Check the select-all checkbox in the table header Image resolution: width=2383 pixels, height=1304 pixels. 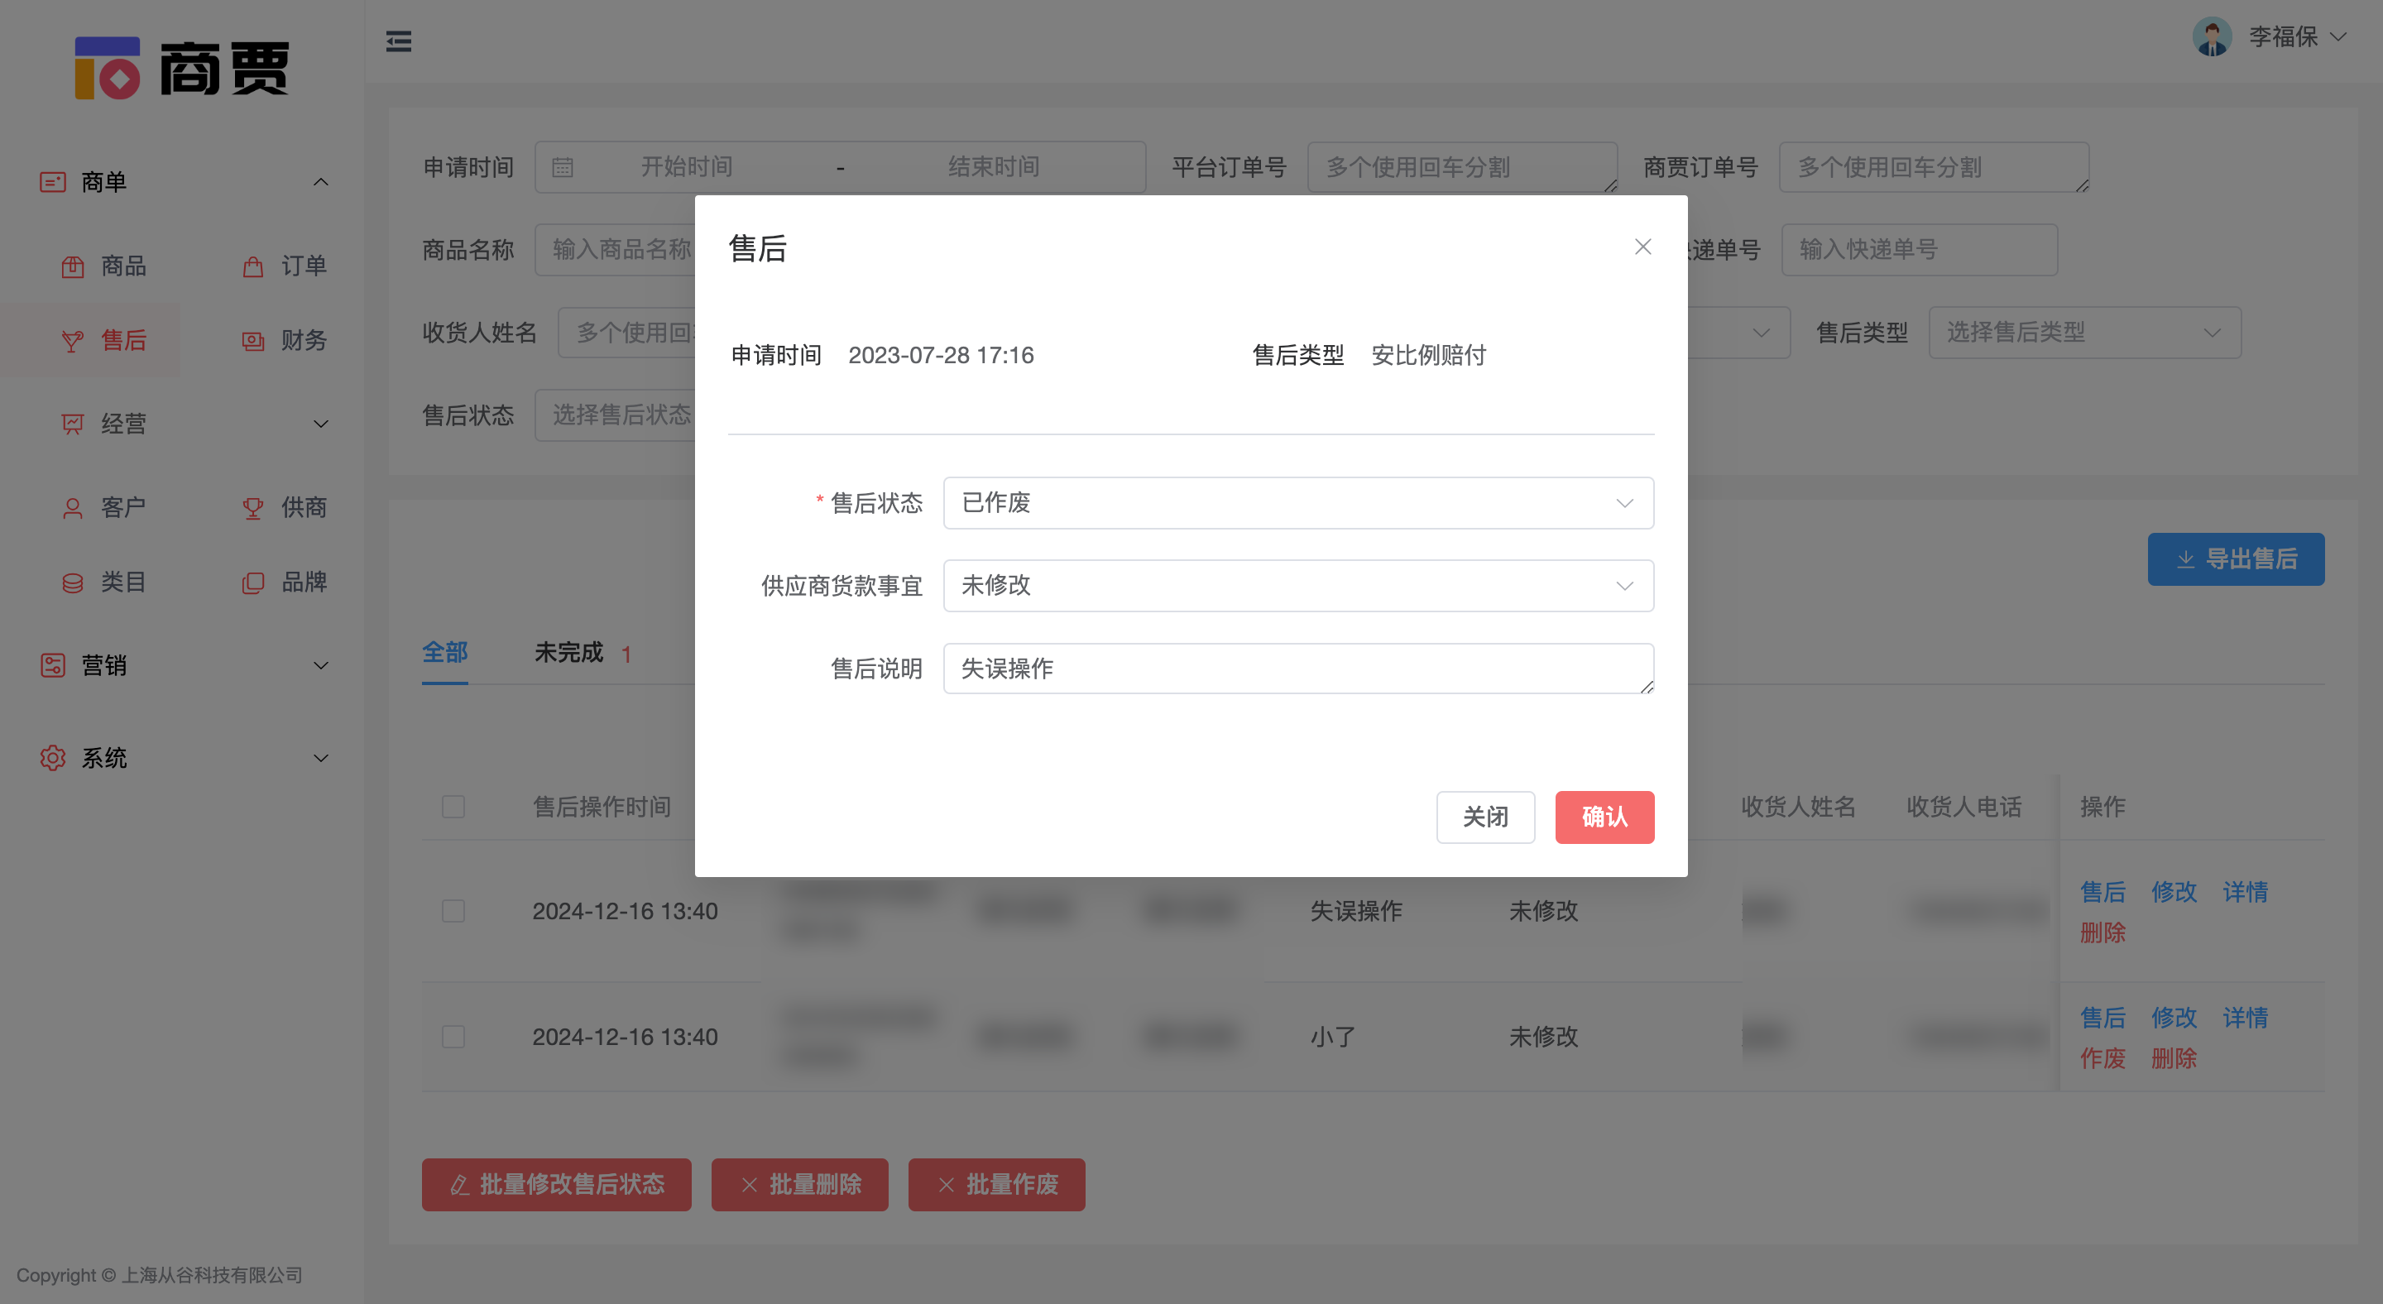(x=453, y=807)
